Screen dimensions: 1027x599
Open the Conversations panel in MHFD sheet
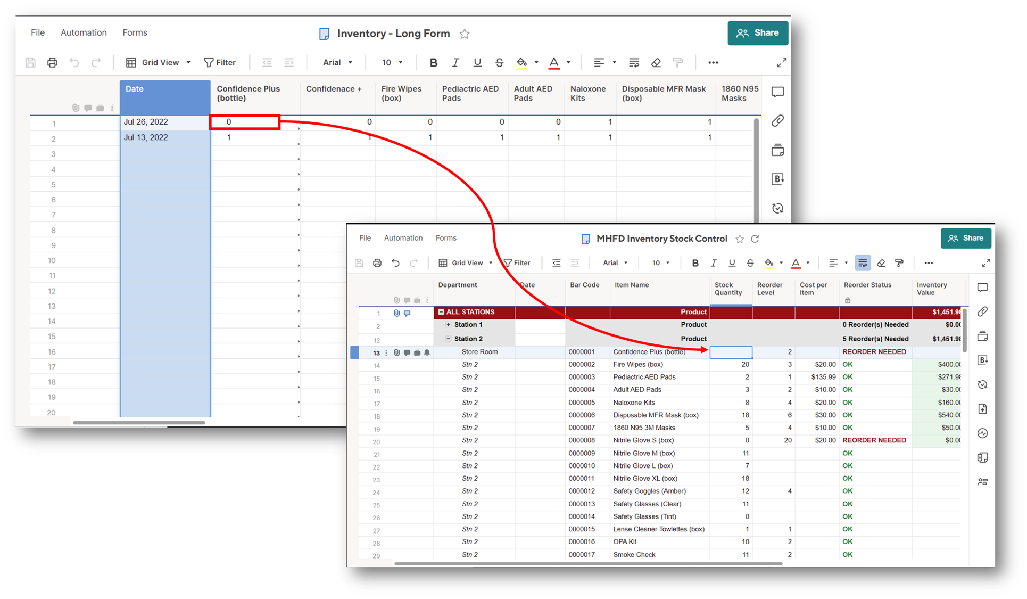pos(983,288)
